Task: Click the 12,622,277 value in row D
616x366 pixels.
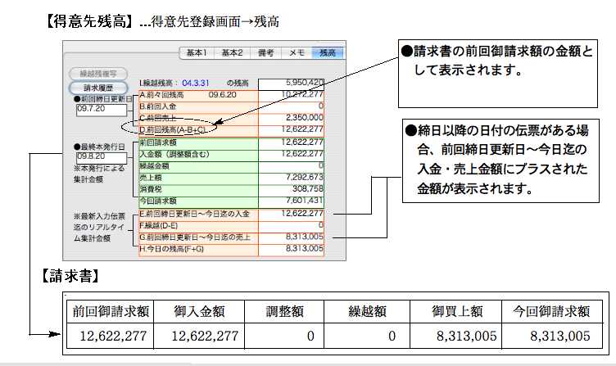Action: coord(291,129)
